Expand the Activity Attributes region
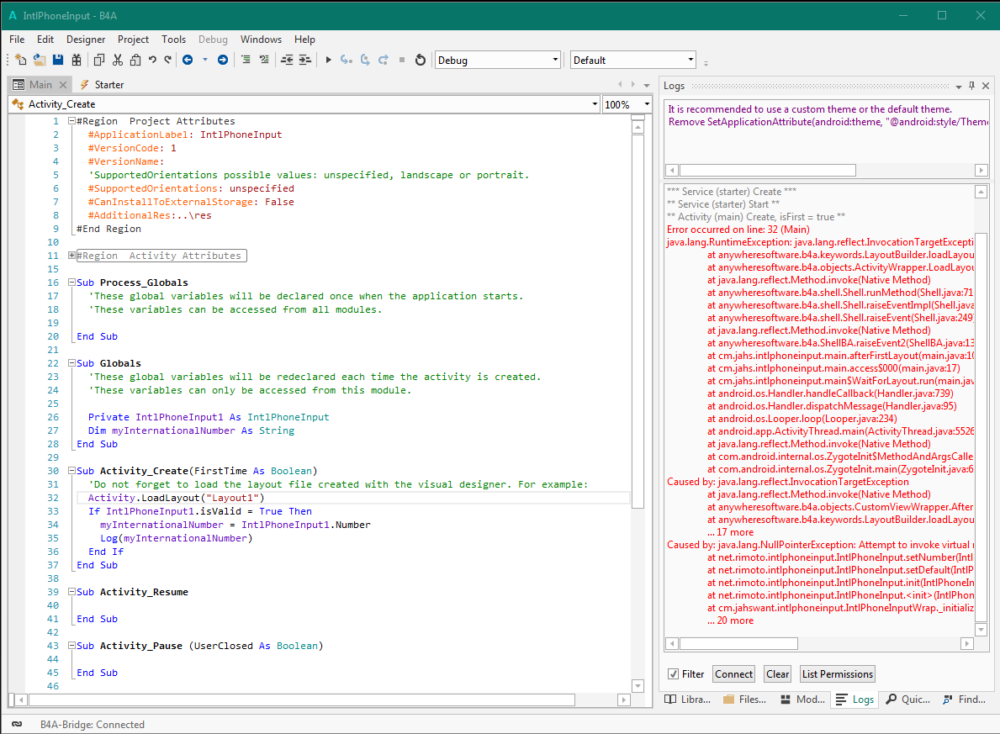 pyautogui.click(x=71, y=256)
